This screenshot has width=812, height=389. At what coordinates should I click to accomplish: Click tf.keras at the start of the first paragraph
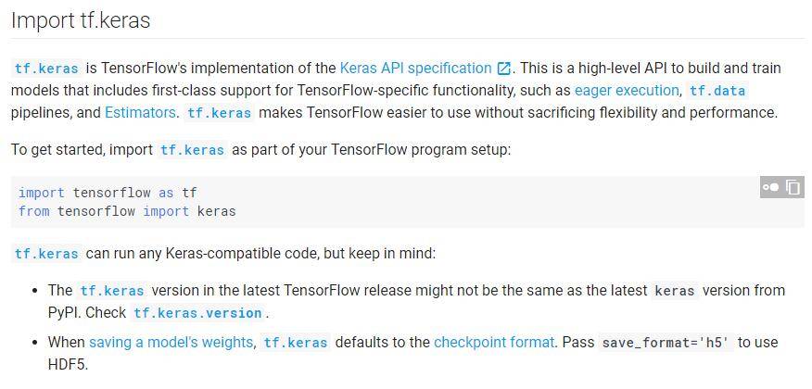(x=46, y=69)
